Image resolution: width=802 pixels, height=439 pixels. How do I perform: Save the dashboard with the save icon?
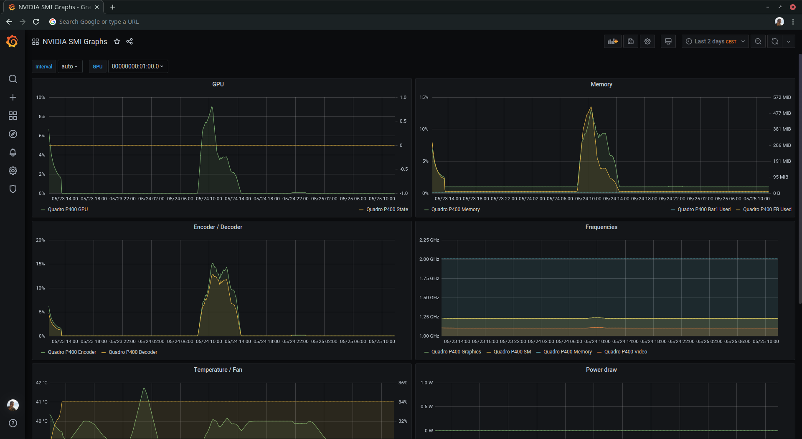coord(631,41)
